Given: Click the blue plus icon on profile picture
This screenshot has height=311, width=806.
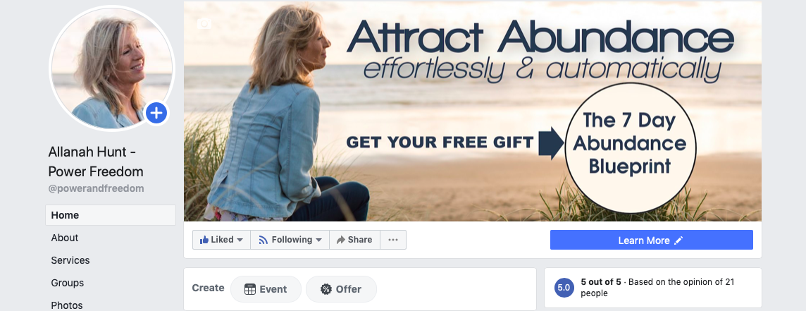Looking at the screenshot, I should [x=156, y=112].
